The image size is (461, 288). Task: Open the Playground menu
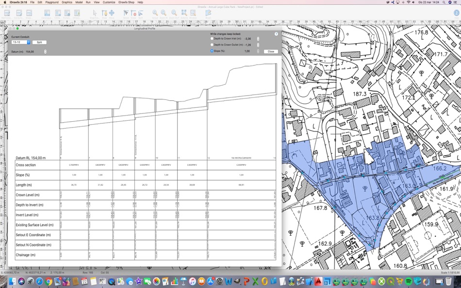coord(52,2)
